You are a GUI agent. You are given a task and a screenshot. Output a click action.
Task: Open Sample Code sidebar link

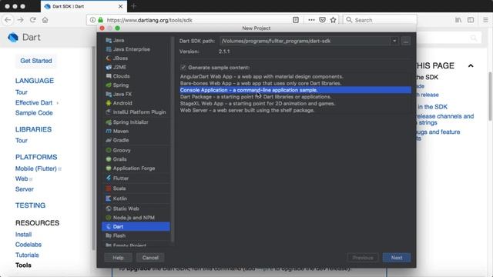34,113
